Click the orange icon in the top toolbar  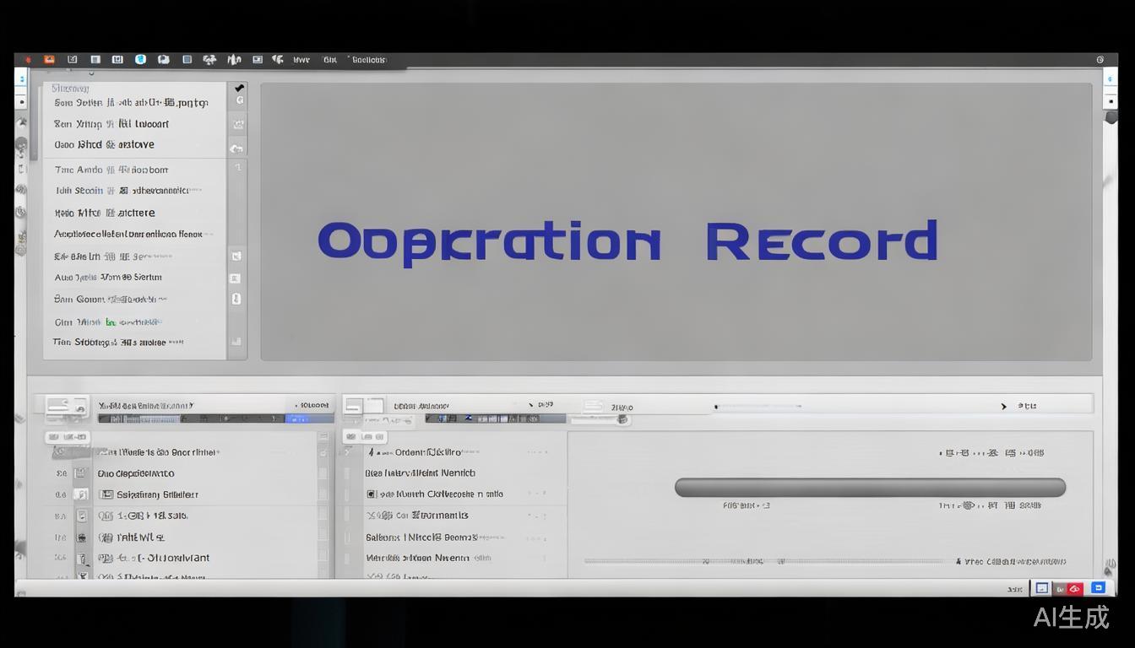(x=49, y=60)
